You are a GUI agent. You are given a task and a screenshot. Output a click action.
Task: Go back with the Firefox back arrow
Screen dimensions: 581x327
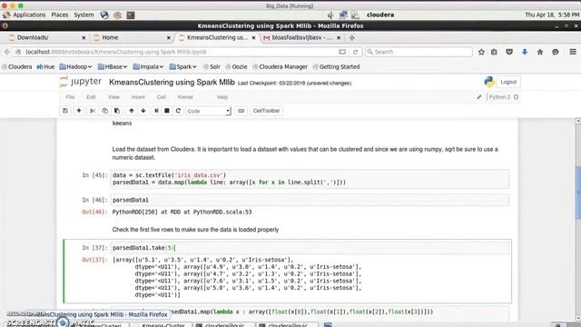click(7, 52)
